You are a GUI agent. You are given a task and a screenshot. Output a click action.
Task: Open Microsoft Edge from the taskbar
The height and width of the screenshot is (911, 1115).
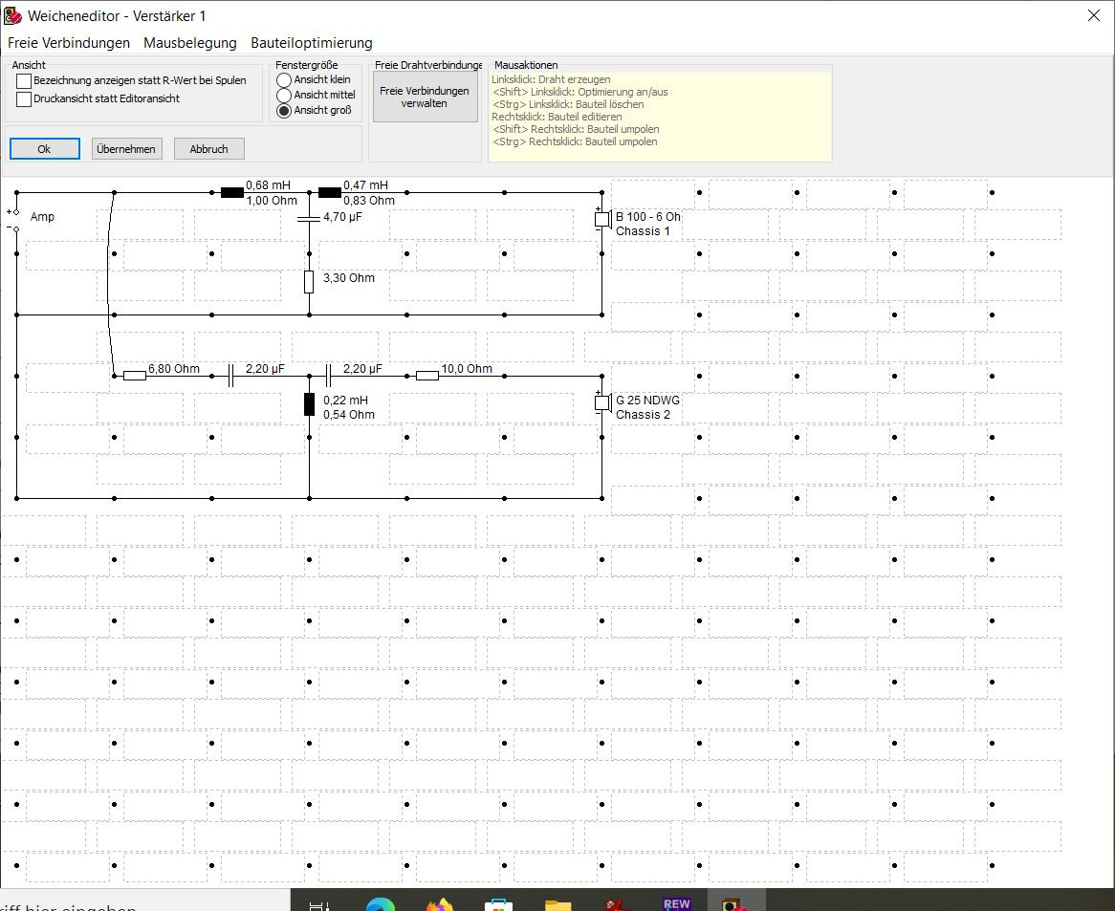click(x=381, y=904)
